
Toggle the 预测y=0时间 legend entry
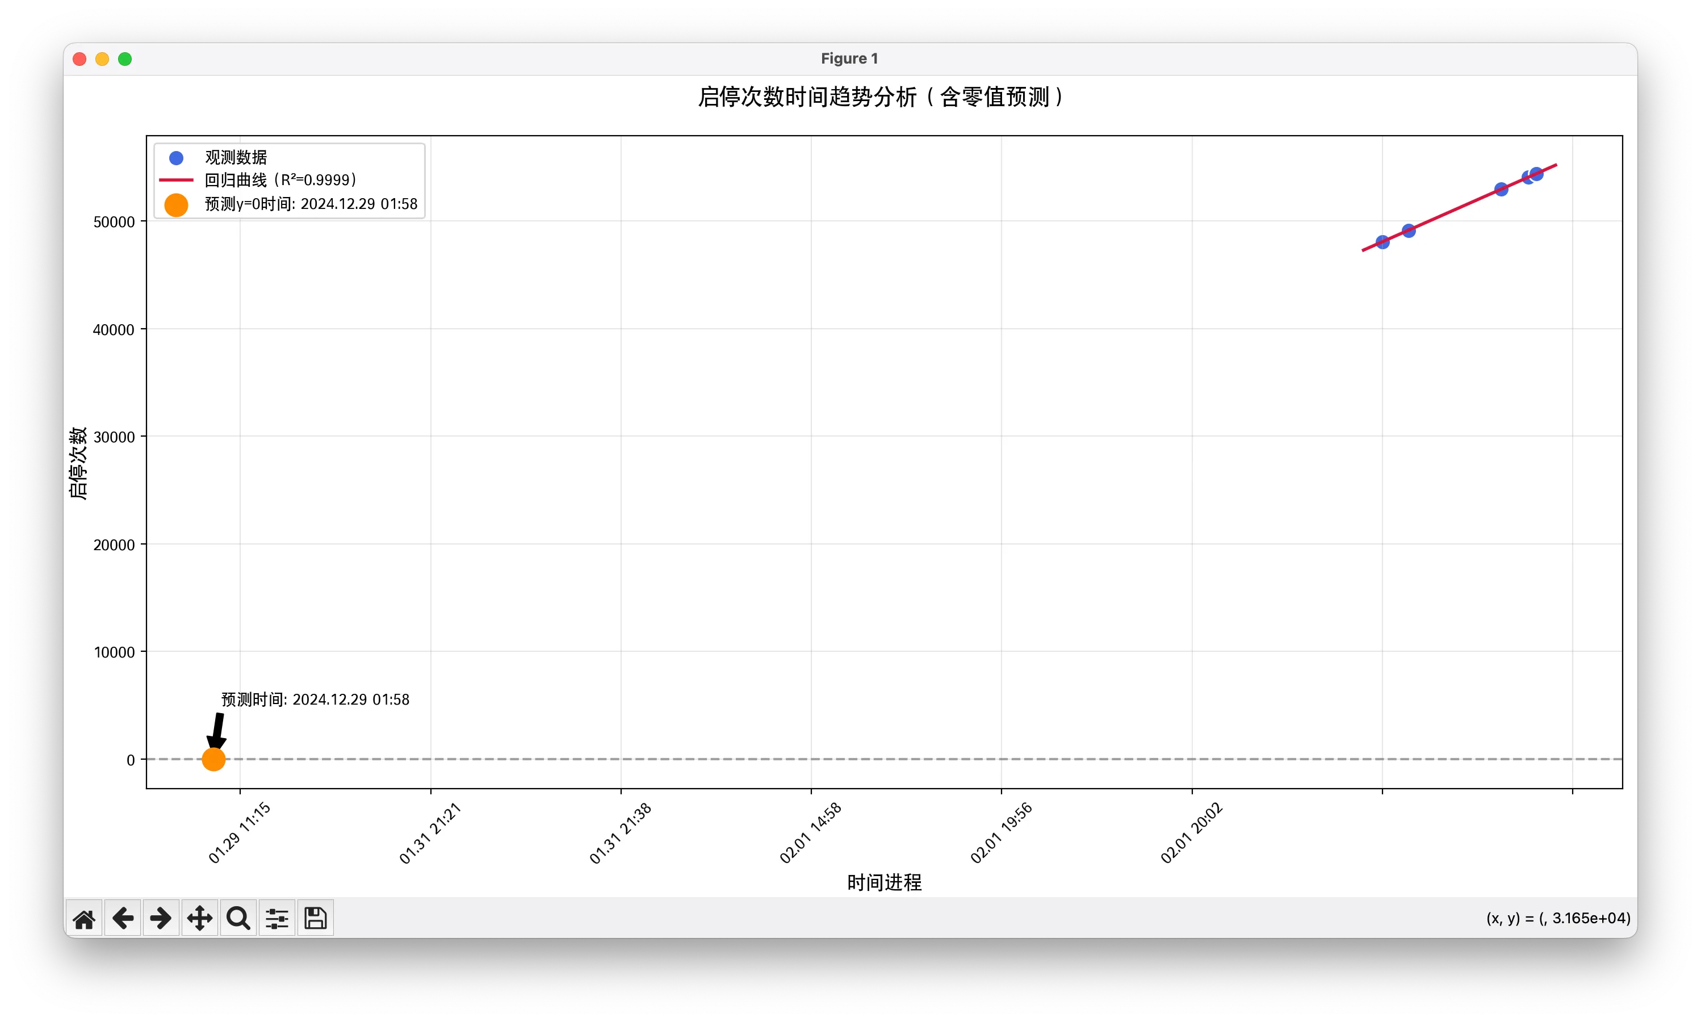click(310, 203)
